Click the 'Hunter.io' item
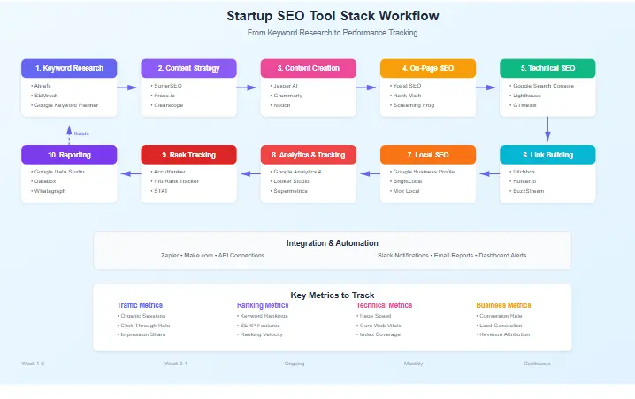635x399 pixels. click(523, 181)
